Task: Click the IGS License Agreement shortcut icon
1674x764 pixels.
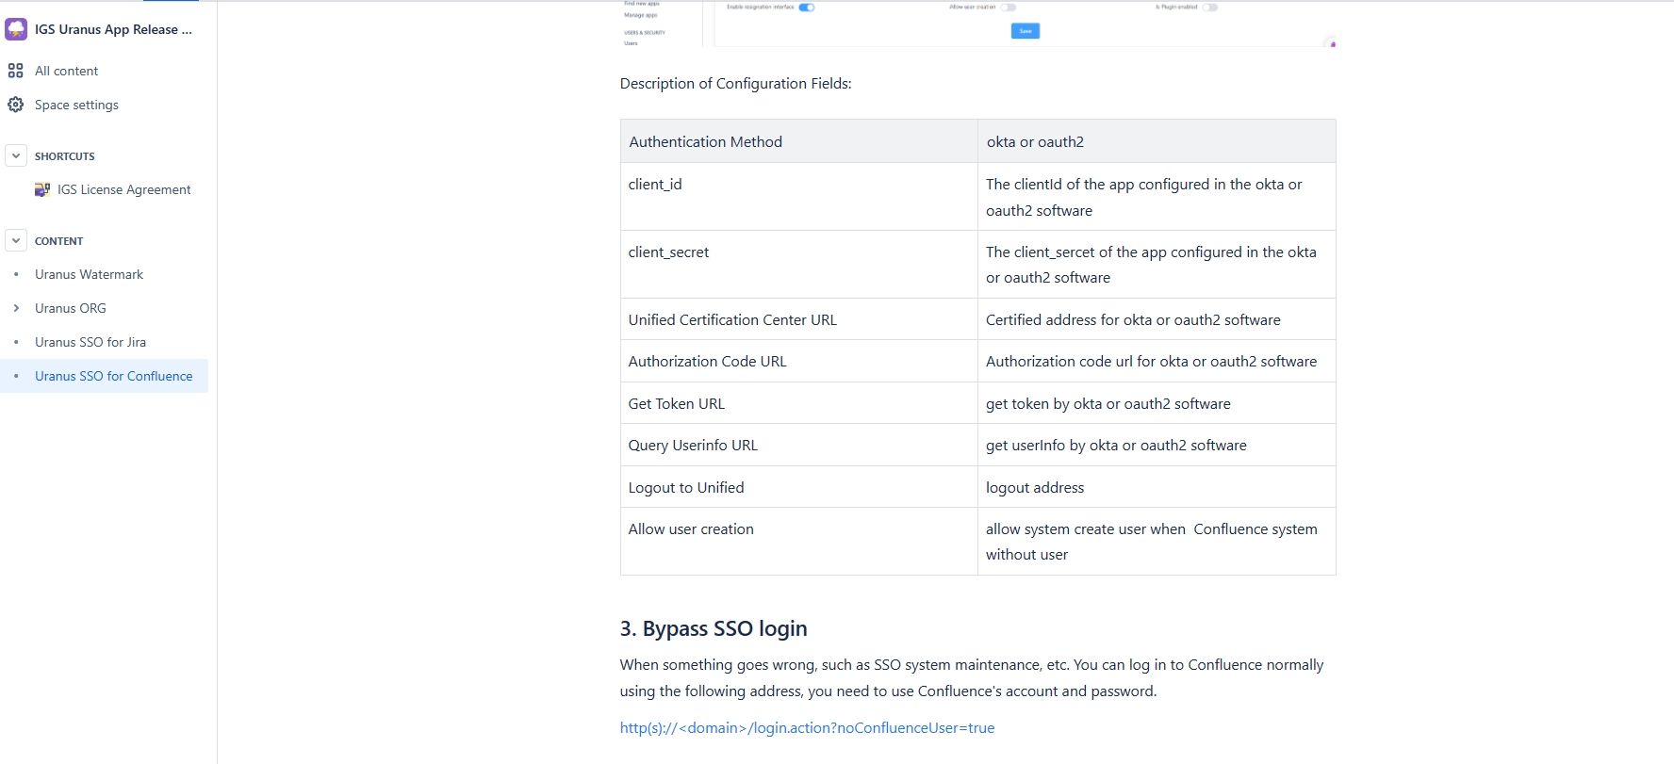Action: coord(42,189)
